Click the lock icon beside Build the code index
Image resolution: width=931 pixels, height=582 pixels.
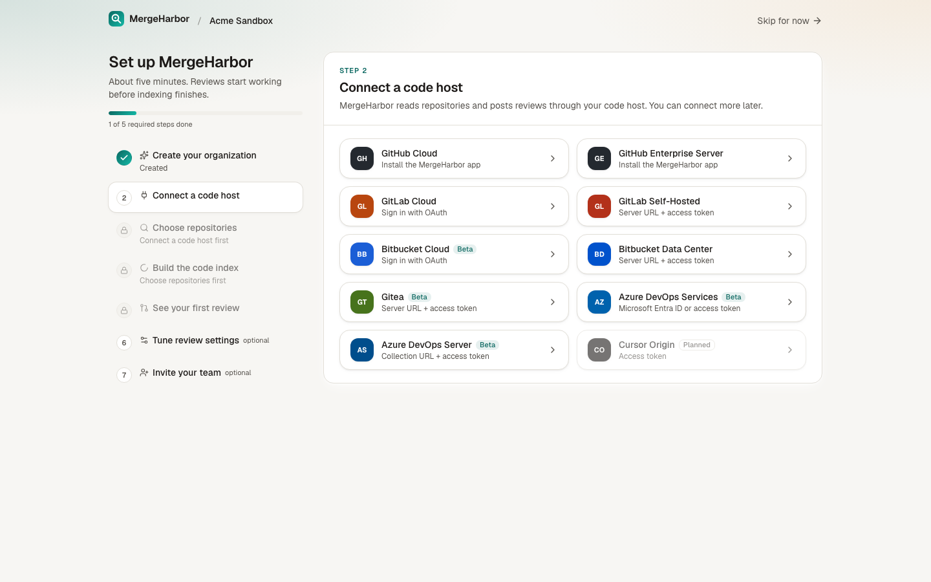pyautogui.click(x=124, y=270)
